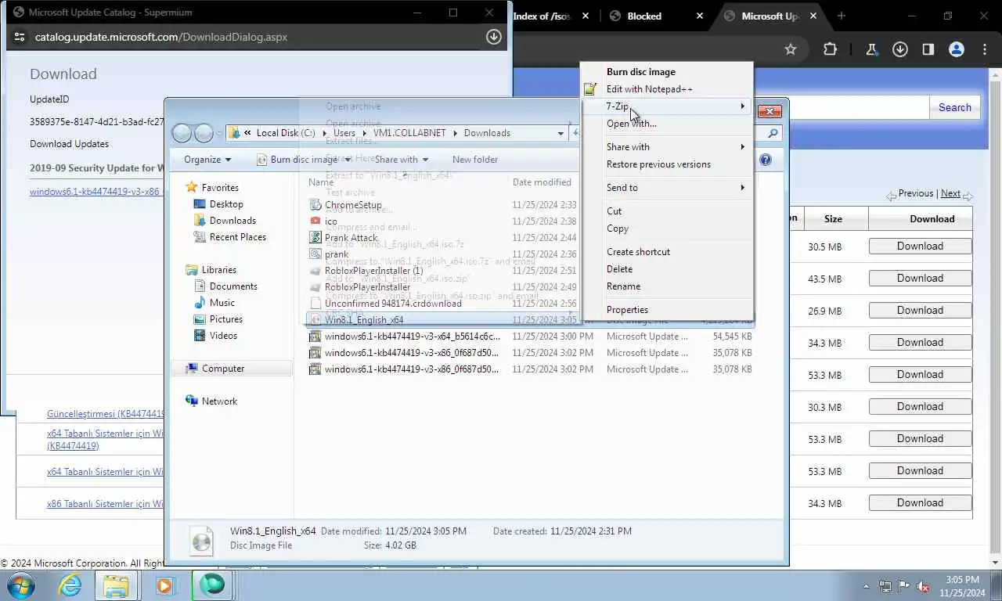Click the windows6.1-kb4474419-v3-x86 download link
Viewport: 1002px width, 601px height.
coord(95,192)
